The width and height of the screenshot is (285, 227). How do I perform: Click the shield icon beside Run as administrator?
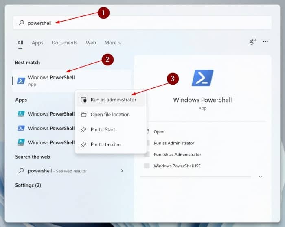click(83, 100)
